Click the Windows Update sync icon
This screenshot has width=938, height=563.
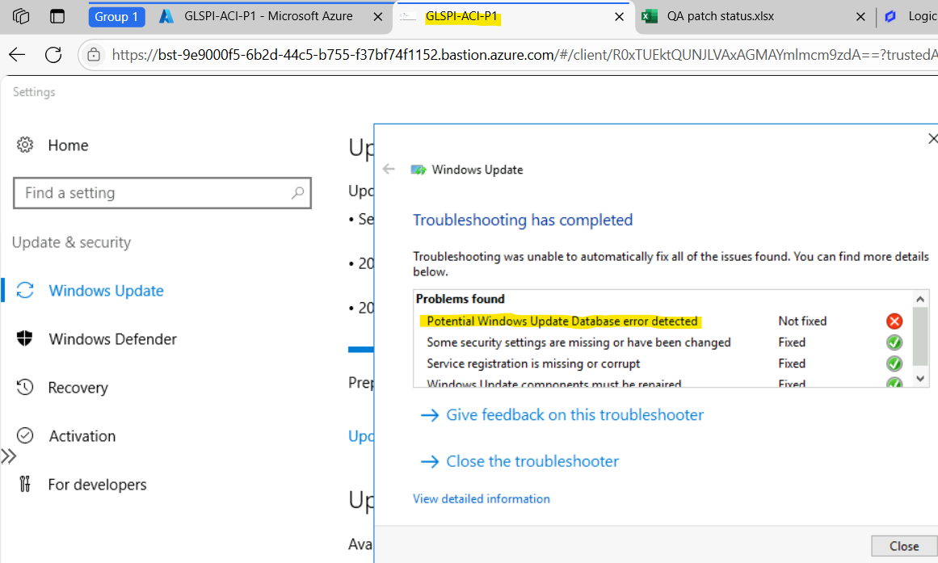click(x=25, y=290)
